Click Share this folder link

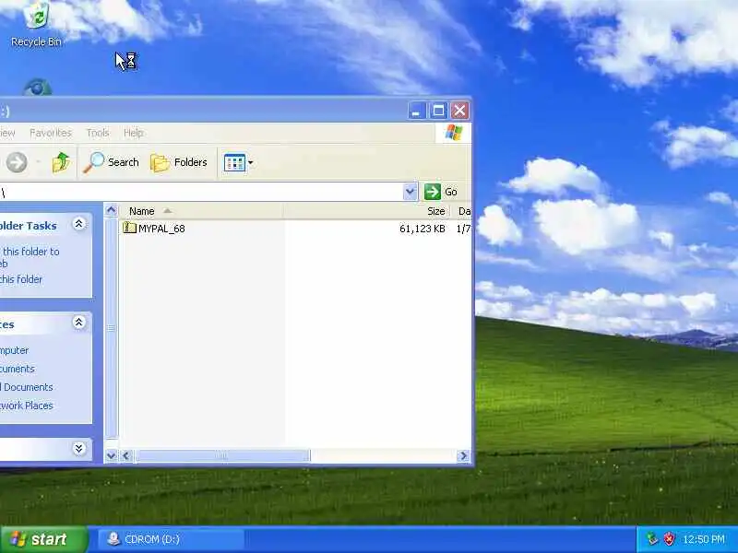coord(21,279)
